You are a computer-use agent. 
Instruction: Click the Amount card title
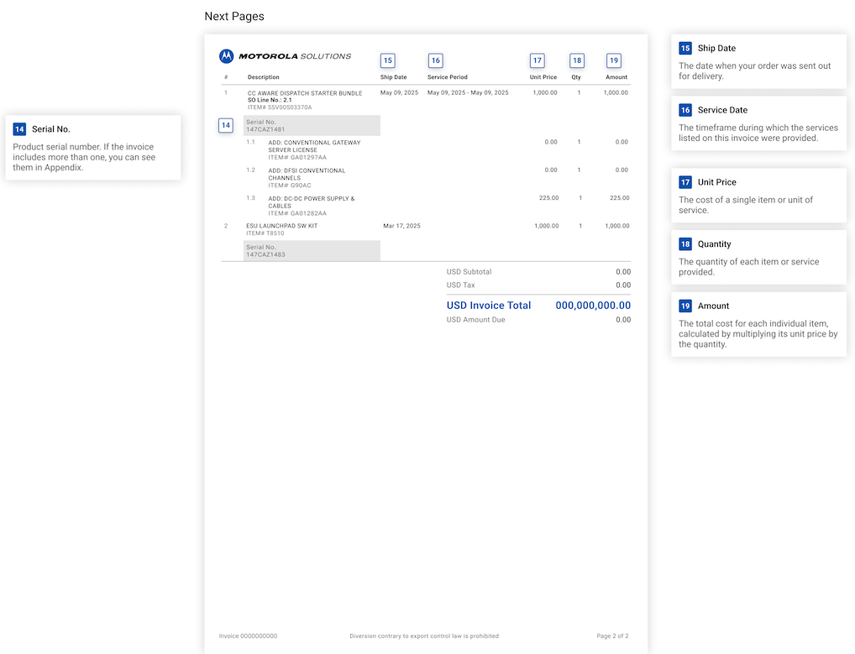pos(713,306)
